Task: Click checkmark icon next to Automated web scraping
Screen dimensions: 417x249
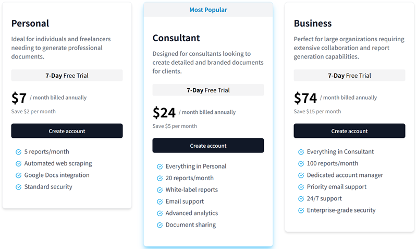Action: tap(18, 163)
